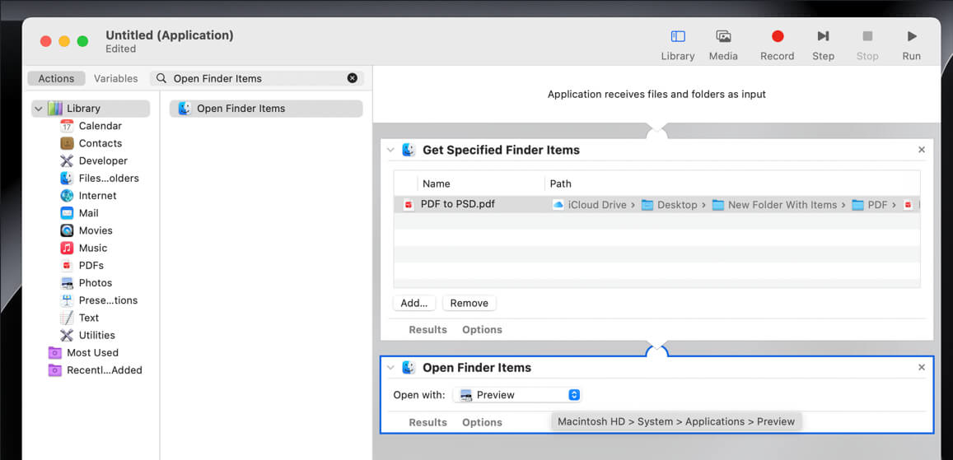Click the Step toolbar button
Viewport: 953px width, 460px height.
(823, 45)
